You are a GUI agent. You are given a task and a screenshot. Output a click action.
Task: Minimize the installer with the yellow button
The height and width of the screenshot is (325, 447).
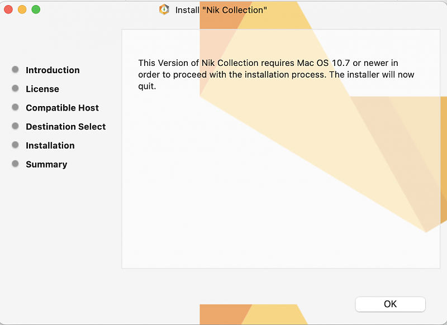point(22,9)
